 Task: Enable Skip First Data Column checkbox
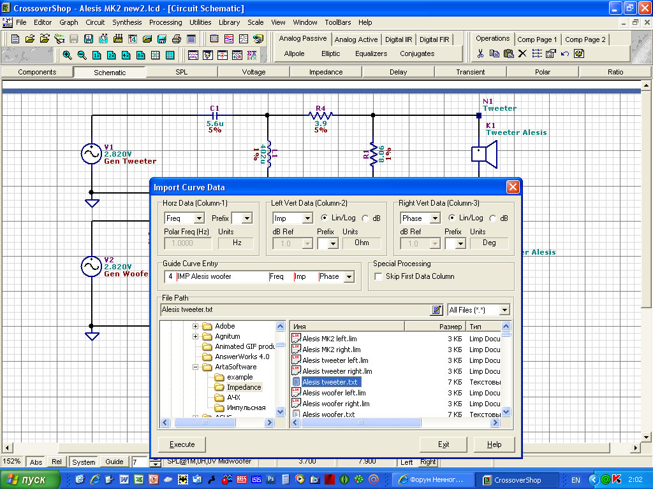(378, 276)
